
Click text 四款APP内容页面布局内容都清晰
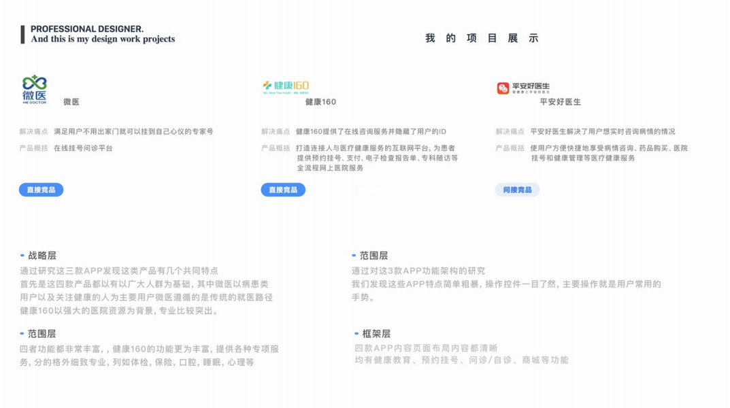[x=427, y=348]
